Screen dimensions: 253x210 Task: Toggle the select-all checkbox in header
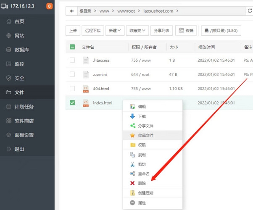pos(72,47)
